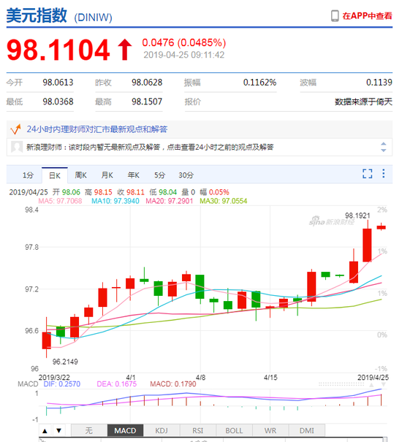Switch to the 5分 chart tab
The image size is (402, 442).
click(x=159, y=175)
